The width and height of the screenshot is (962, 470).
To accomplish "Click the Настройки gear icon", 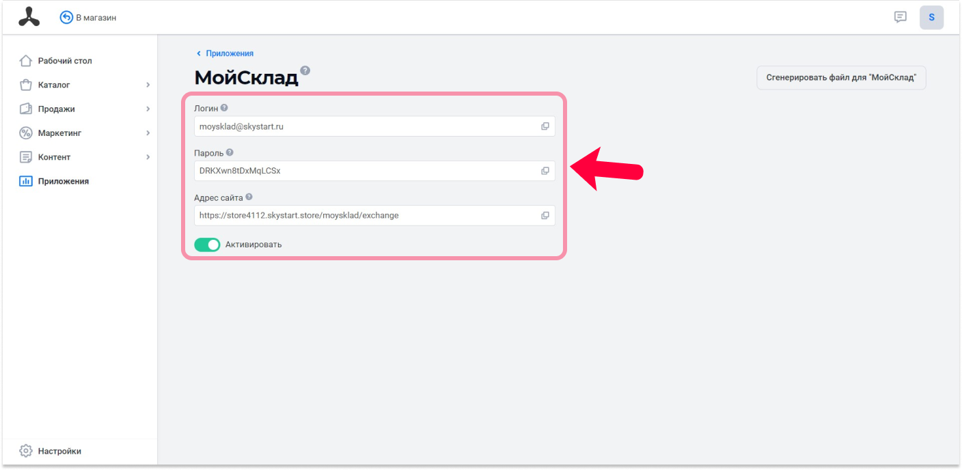I will tap(26, 451).
